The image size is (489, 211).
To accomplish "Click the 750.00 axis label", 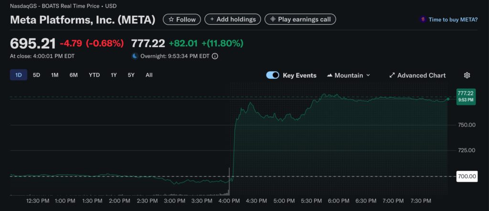I will click(466, 125).
